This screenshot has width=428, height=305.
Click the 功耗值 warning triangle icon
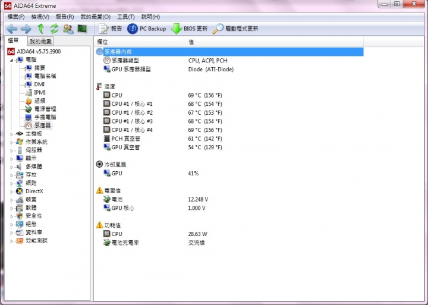point(100,225)
